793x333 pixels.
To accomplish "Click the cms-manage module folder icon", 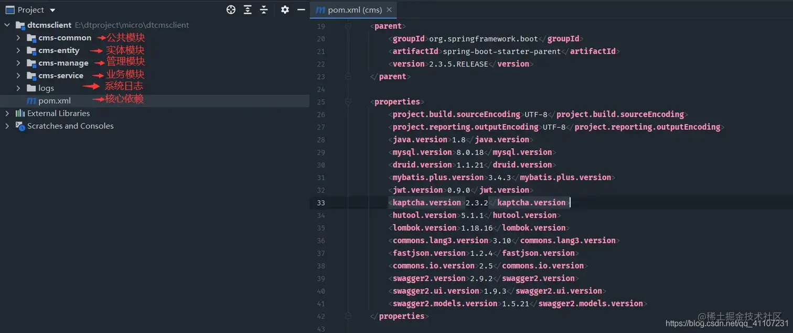I will [x=31, y=63].
